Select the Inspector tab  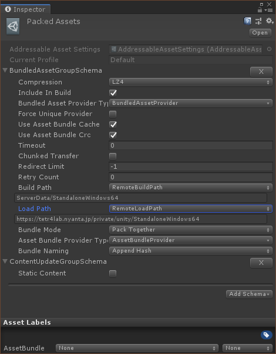click(25, 9)
